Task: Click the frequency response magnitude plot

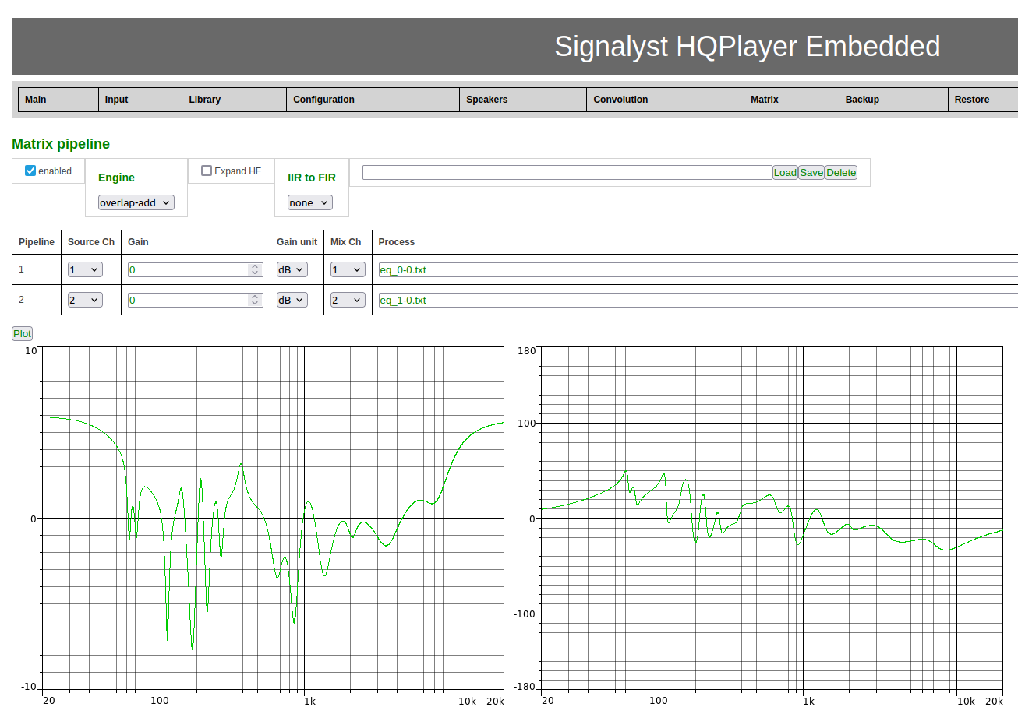Action: click(x=273, y=519)
